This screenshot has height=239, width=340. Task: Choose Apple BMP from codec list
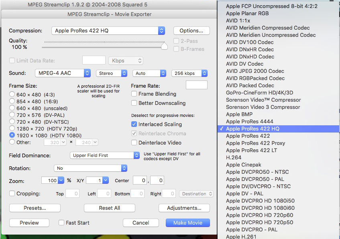click(x=279, y=114)
